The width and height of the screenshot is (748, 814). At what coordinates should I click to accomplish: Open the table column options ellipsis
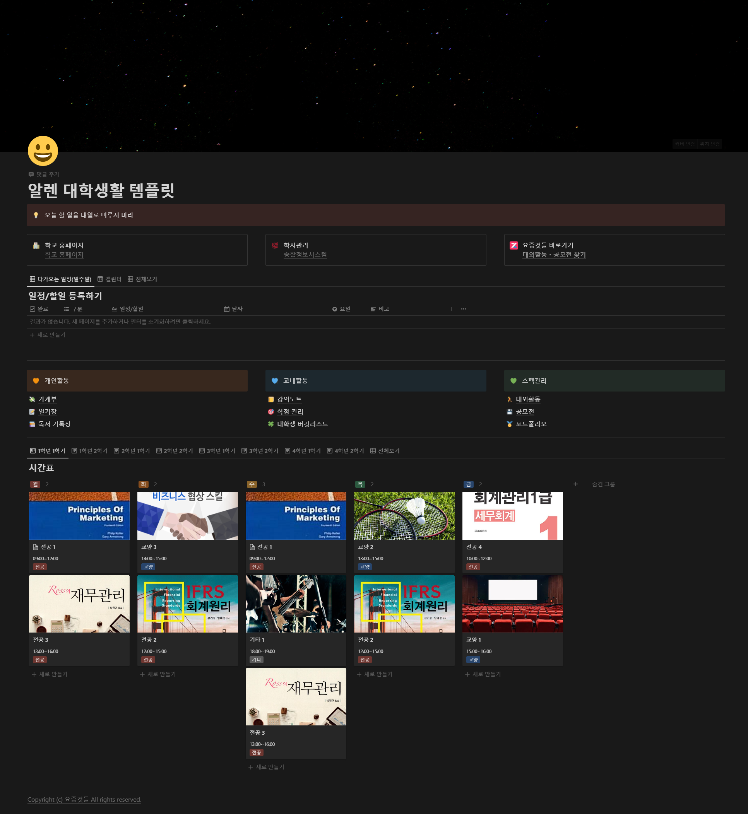464,309
